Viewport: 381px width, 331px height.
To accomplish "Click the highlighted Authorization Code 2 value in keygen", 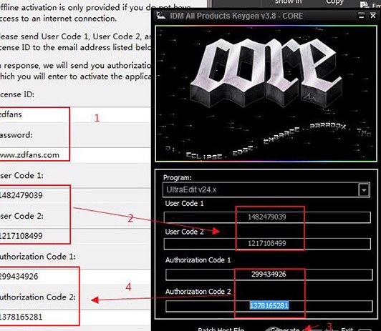I will pos(269,305).
